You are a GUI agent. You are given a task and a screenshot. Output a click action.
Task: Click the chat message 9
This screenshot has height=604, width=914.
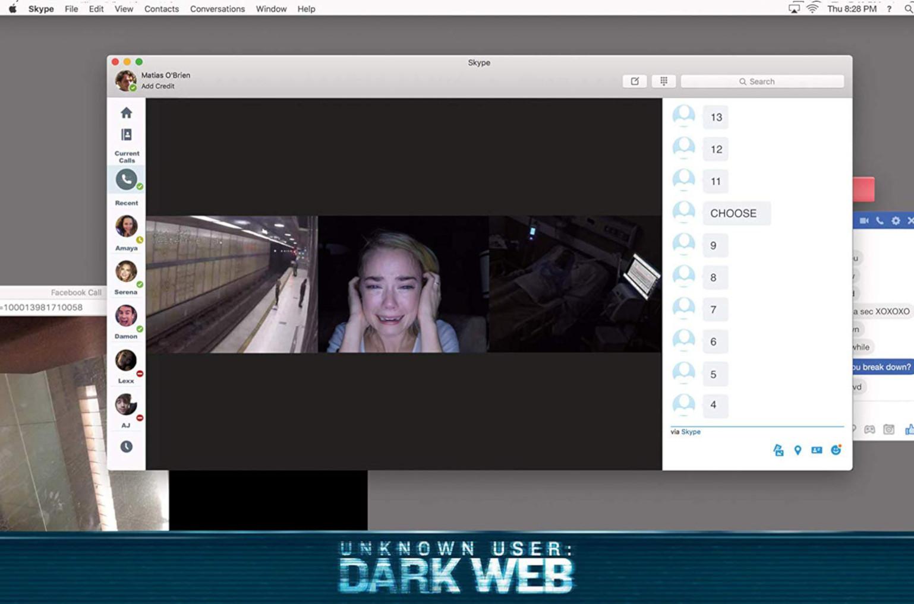(715, 245)
